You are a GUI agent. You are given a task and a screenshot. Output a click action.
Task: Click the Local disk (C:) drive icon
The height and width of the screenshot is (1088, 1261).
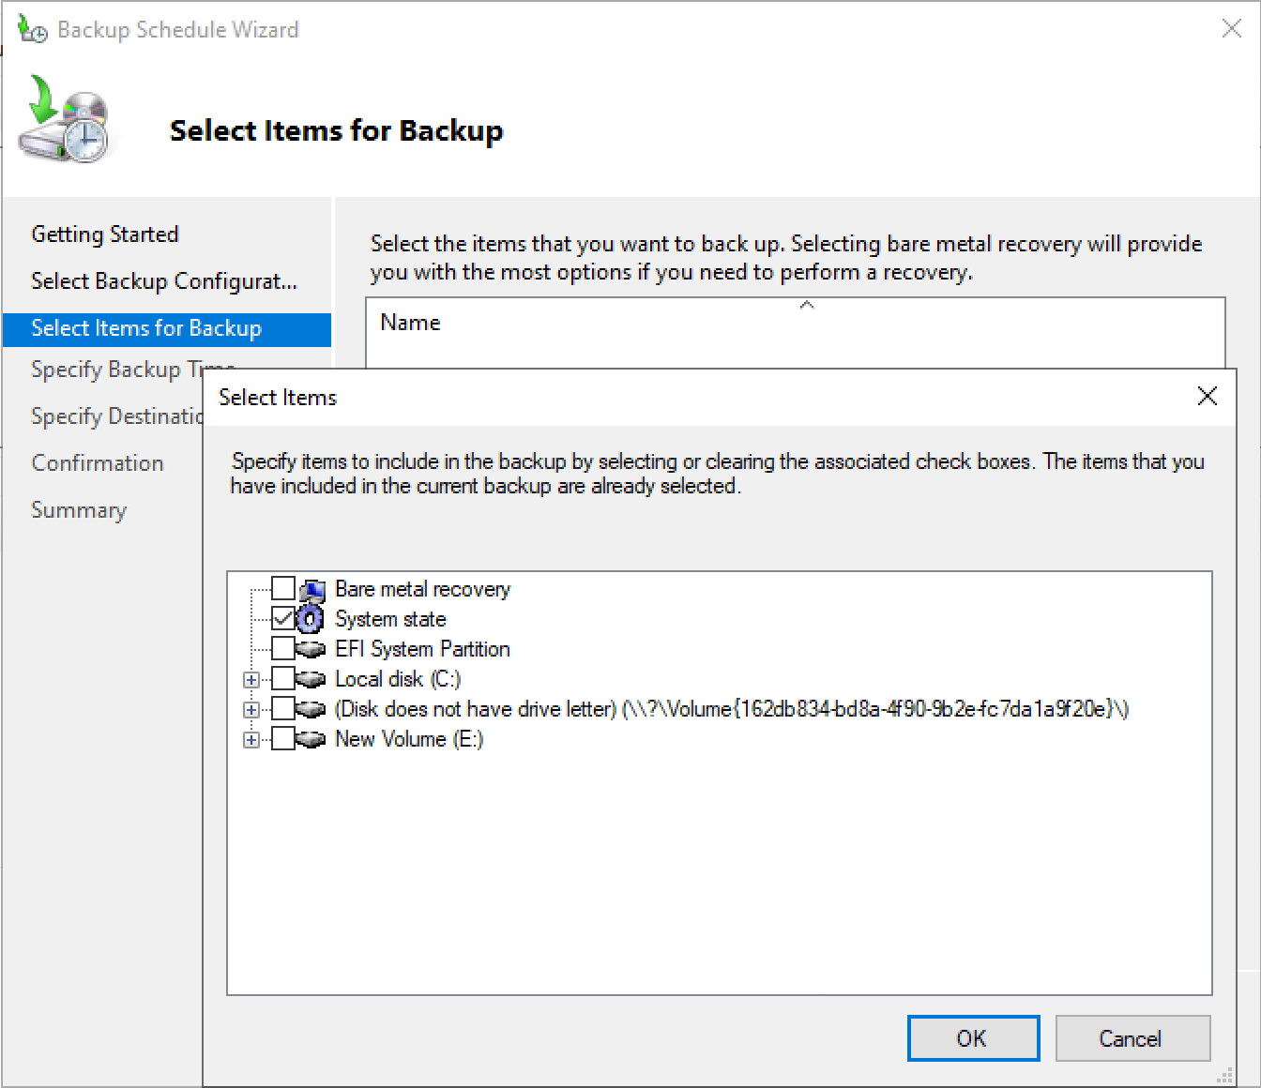(x=311, y=679)
